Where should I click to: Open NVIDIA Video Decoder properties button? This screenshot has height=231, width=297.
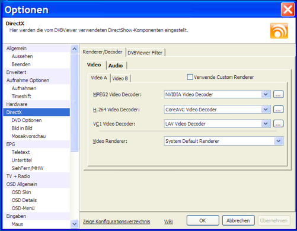279,94
